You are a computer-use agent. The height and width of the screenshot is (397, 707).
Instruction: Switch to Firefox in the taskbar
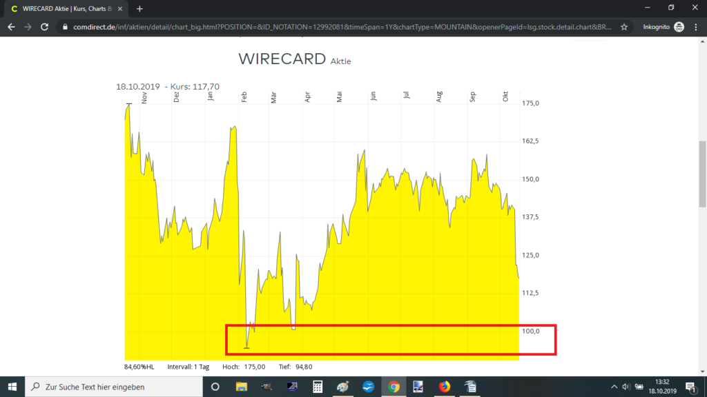pyautogui.click(x=445, y=387)
